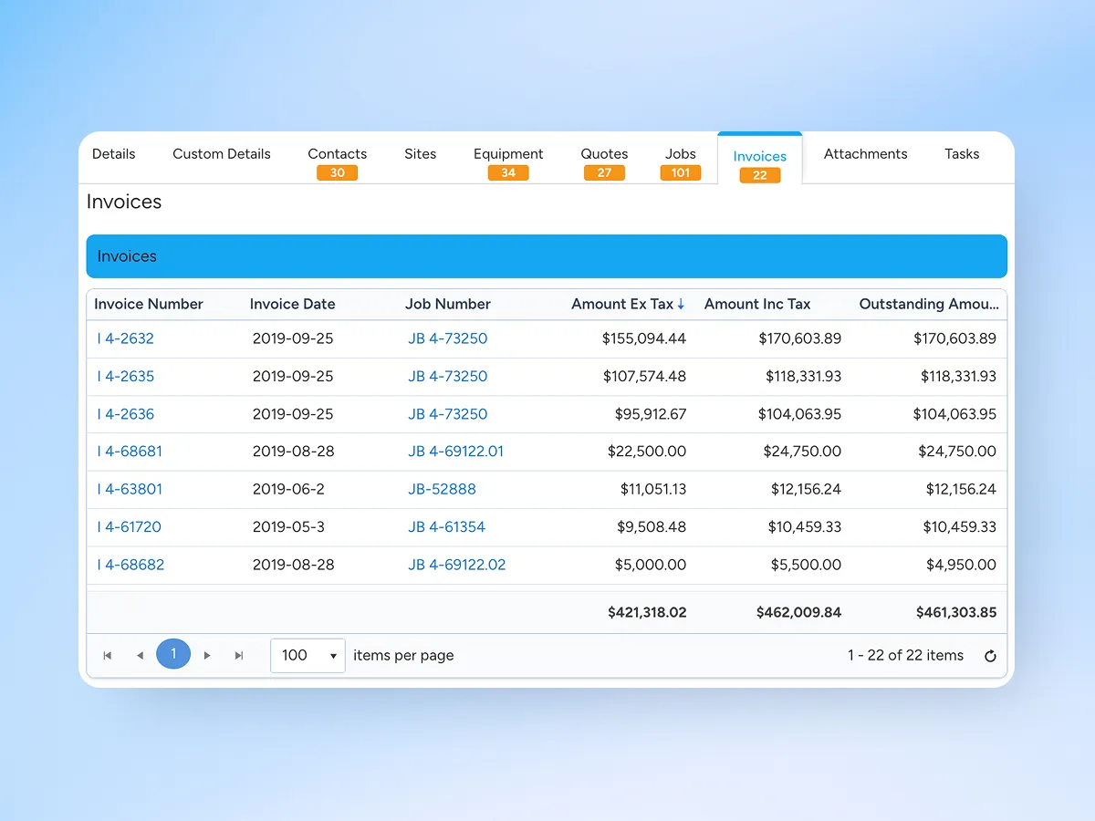
Task: Go to the next page arrow
Action: pos(207,655)
